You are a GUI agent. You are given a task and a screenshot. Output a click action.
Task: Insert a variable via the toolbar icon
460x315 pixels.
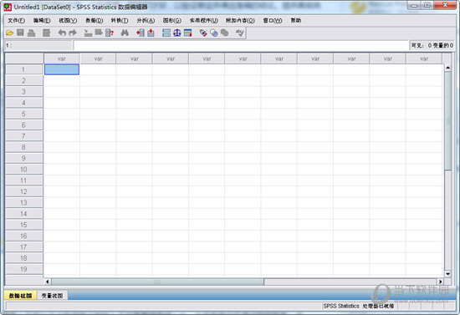151,33
